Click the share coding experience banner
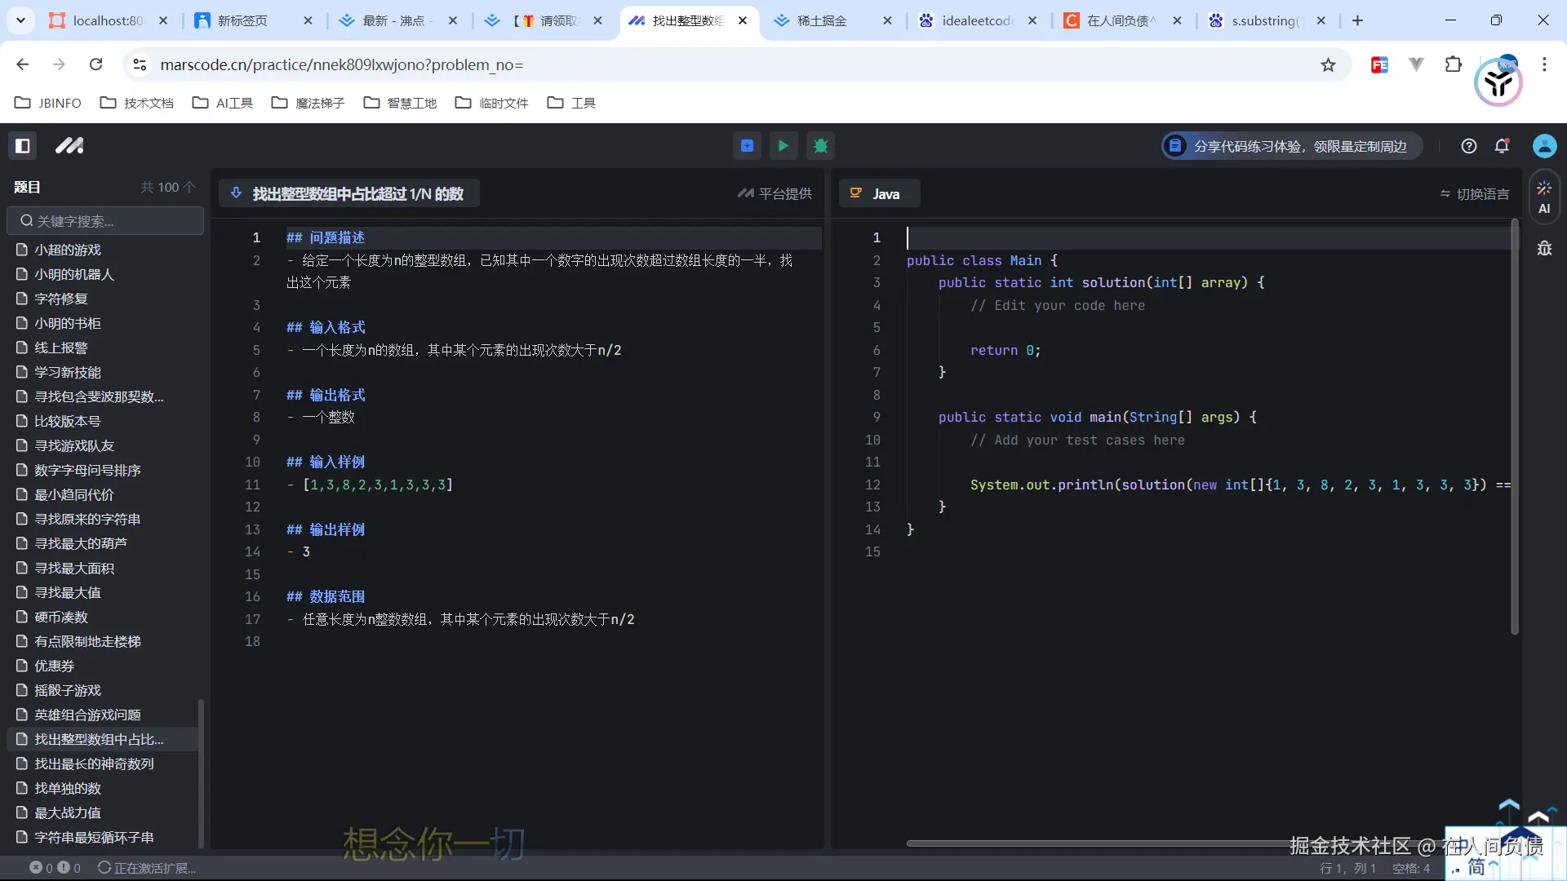Image resolution: width=1567 pixels, height=881 pixels. pos(1291,146)
